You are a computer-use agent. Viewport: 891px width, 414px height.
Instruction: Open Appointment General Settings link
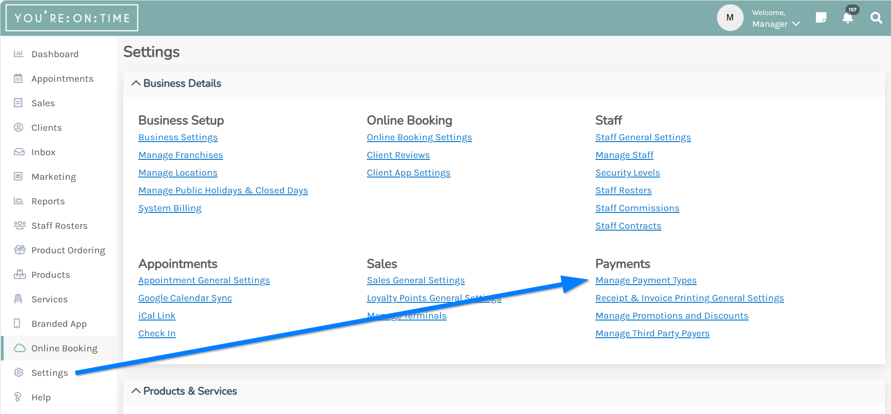pyautogui.click(x=204, y=280)
